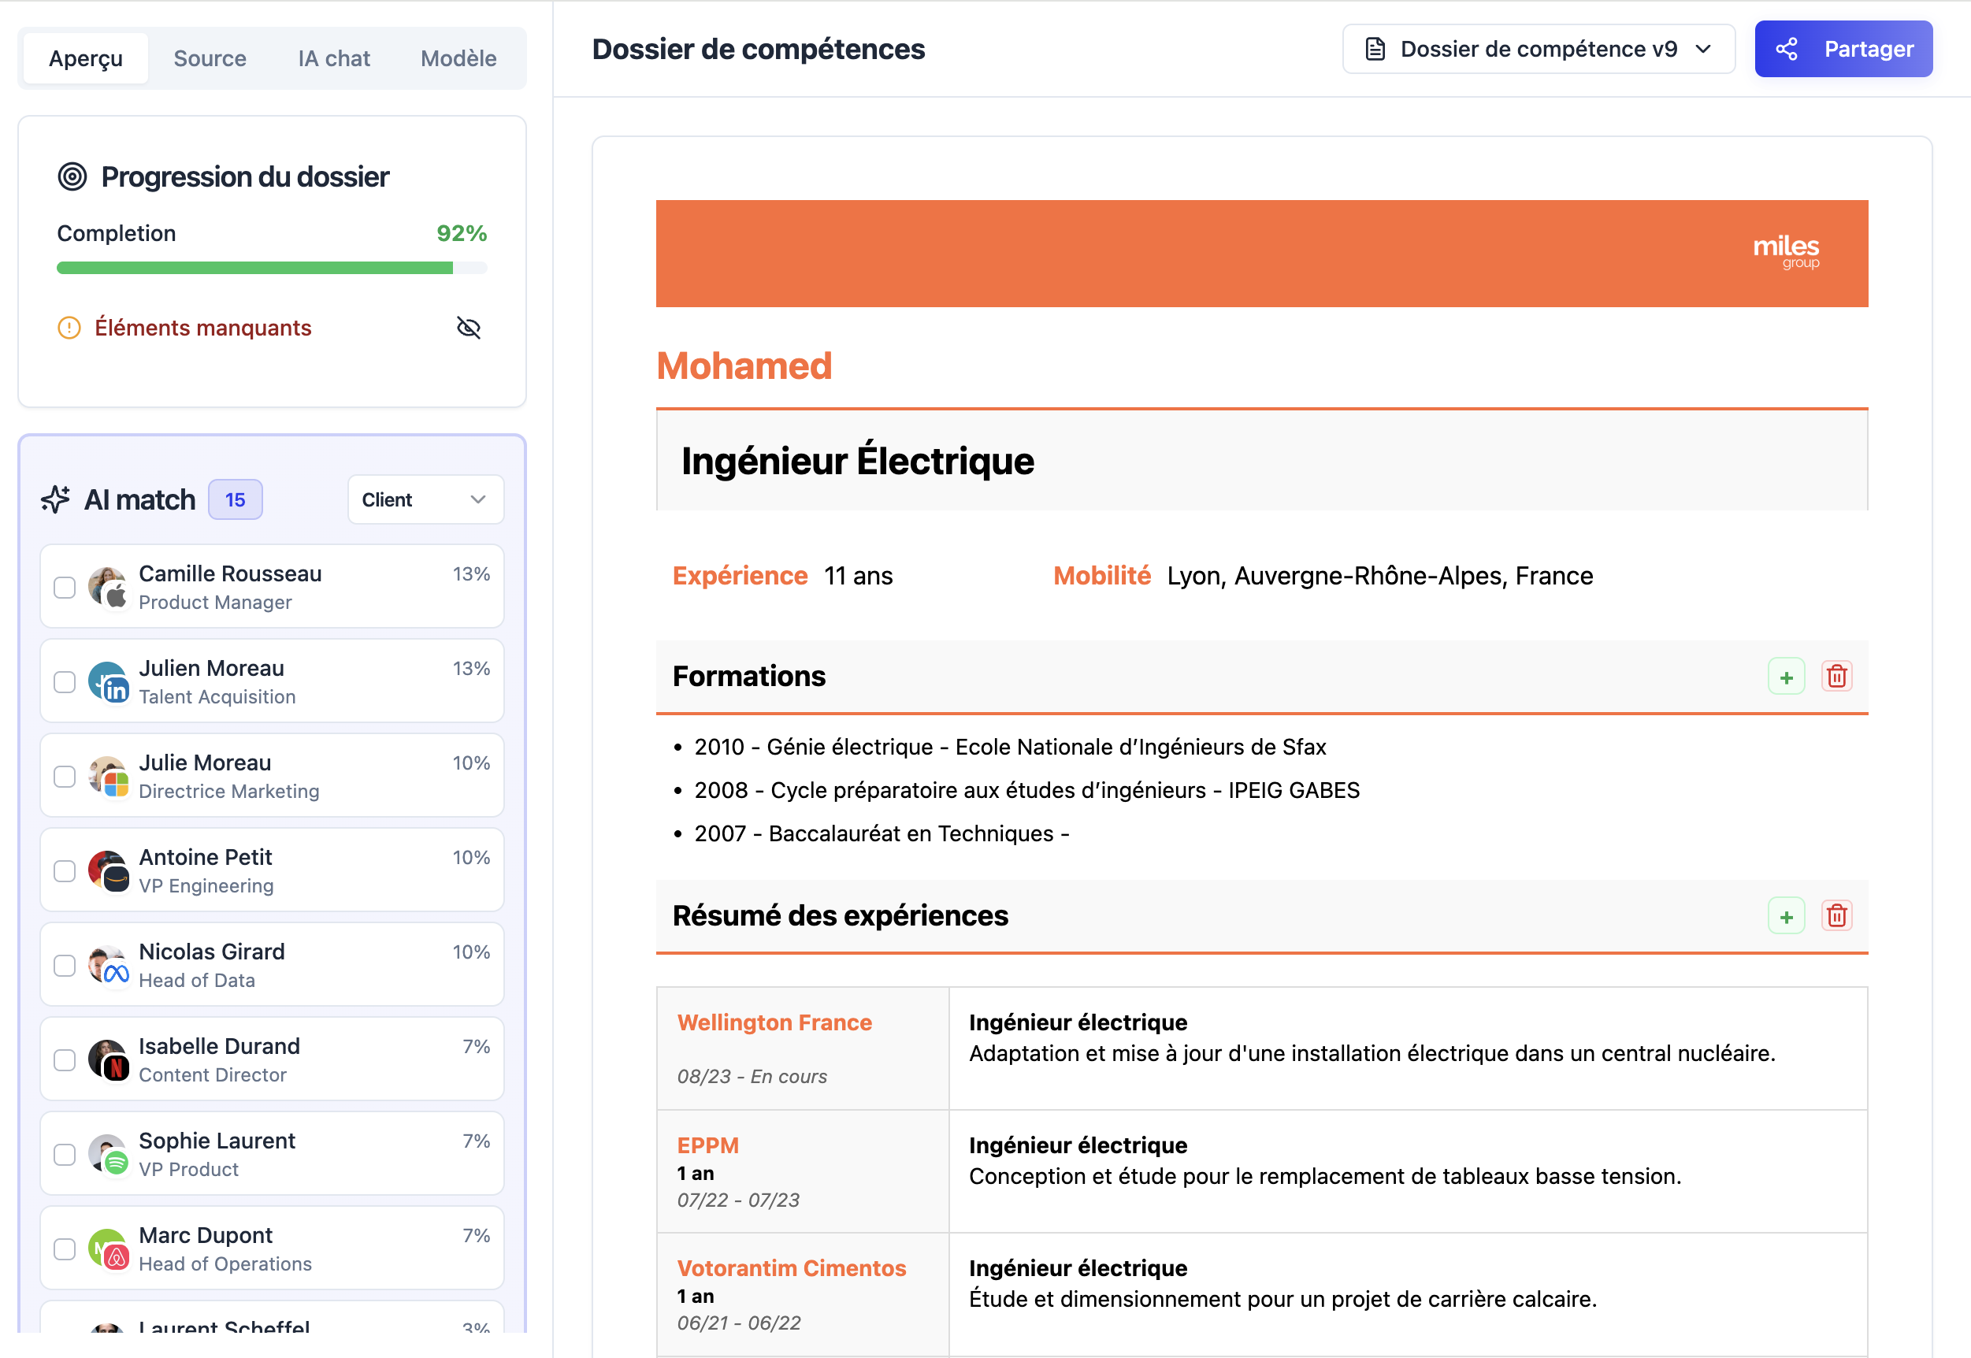The height and width of the screenshot is (1358, 1971).
Task: Tick the Sophie Laurent checkbox
Action: pyautogui.click(x=65, y=1155)
